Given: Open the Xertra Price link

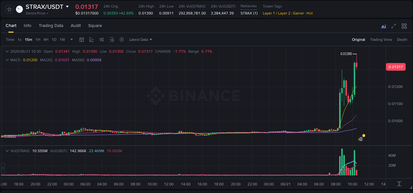Looking at the screenshot, I should click(x=37, y=13).
